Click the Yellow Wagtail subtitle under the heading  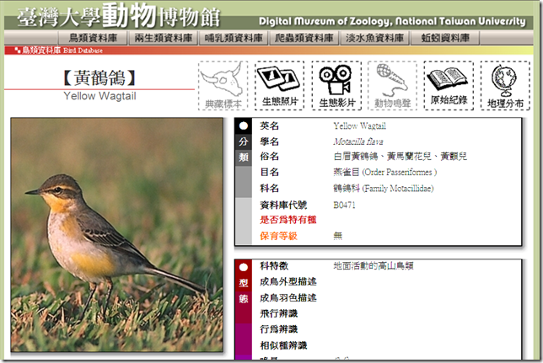point(99,96)
